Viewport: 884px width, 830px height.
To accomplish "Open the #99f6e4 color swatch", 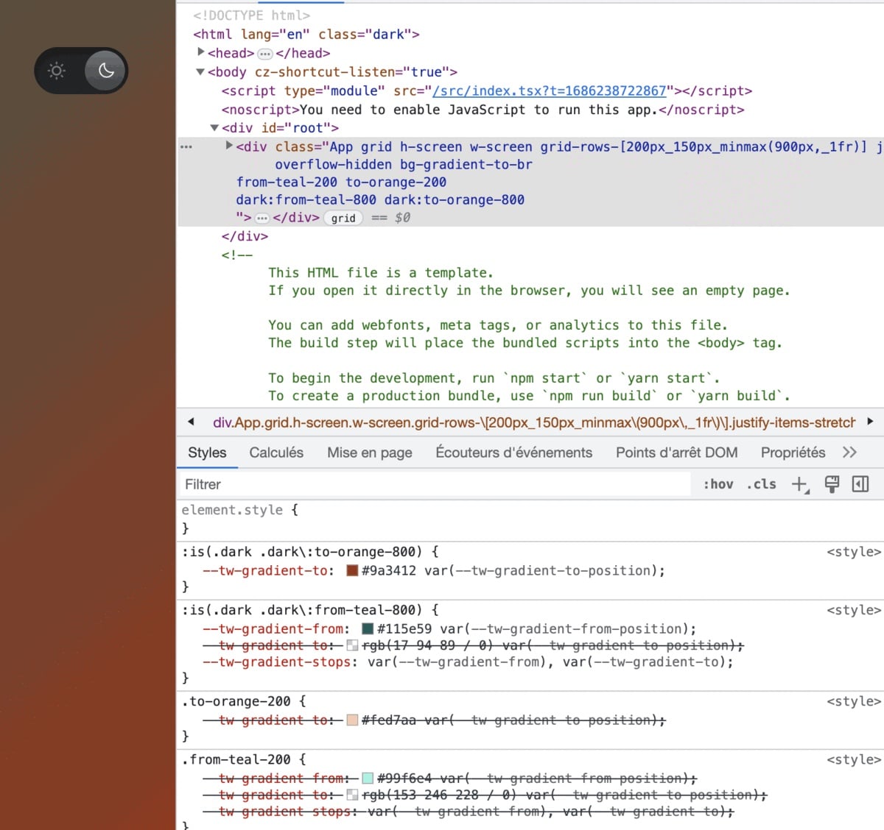I will pos(368,778).
